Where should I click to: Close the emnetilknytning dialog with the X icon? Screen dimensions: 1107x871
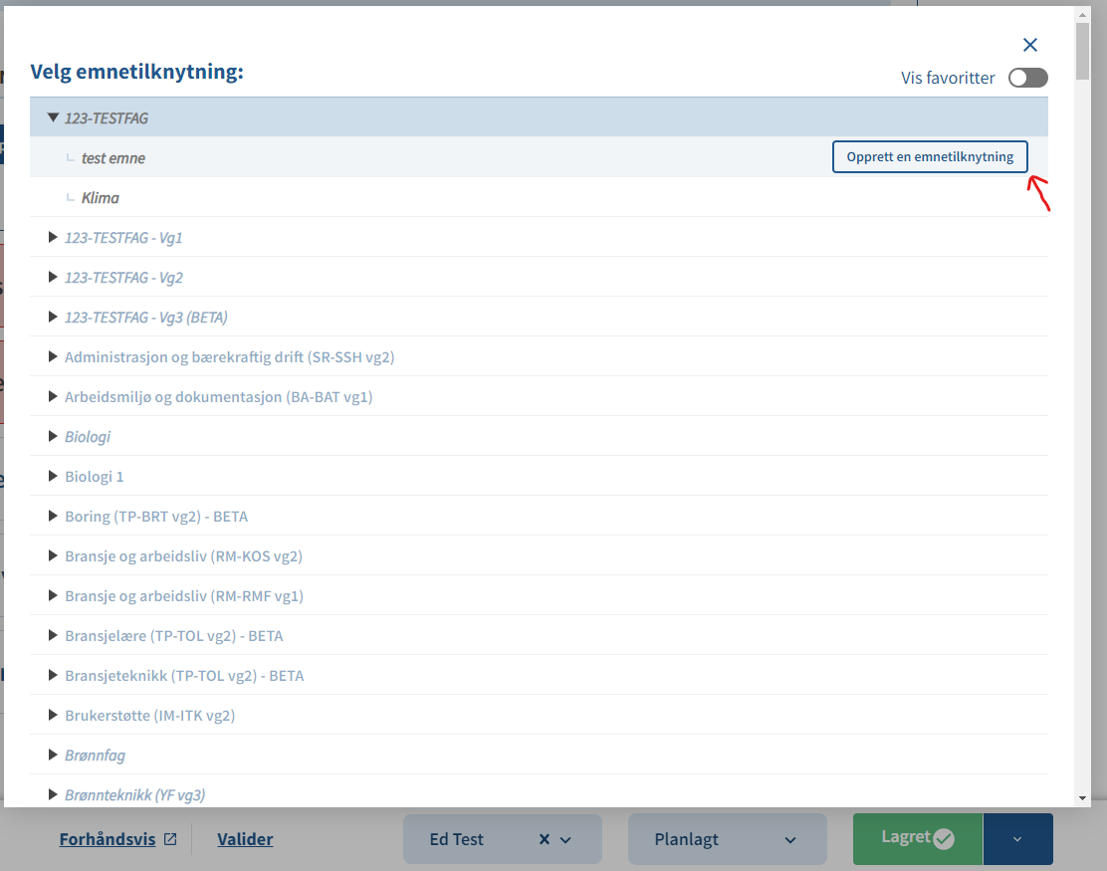pos(1030,45)
